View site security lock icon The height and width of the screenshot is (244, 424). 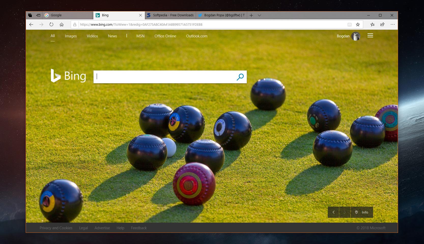75,25
